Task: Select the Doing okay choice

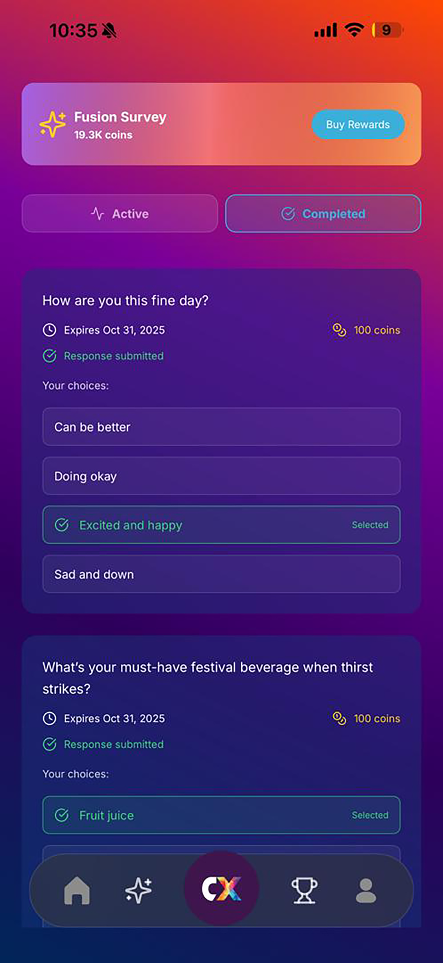Action: pos(222,476)
